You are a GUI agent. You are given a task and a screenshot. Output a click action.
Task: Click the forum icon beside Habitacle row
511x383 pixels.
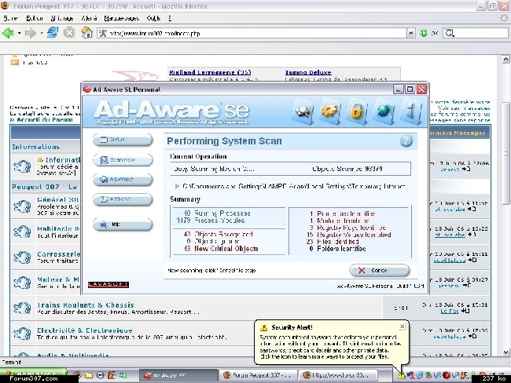[x=22, y=232]
